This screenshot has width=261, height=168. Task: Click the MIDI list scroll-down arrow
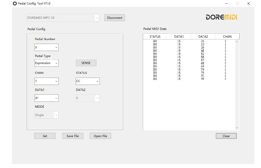[x=237, y=128]
